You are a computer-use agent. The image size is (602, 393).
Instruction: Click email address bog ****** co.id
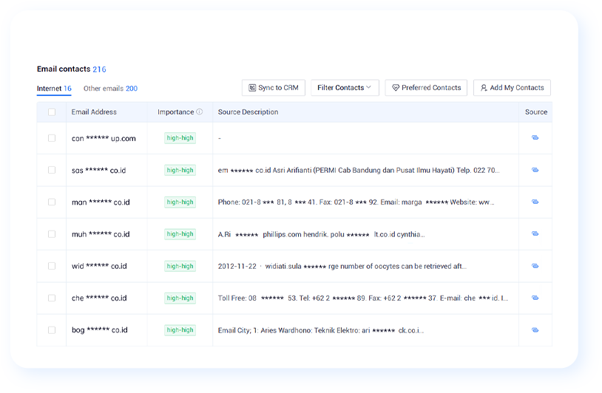click(x=99, y=330)
